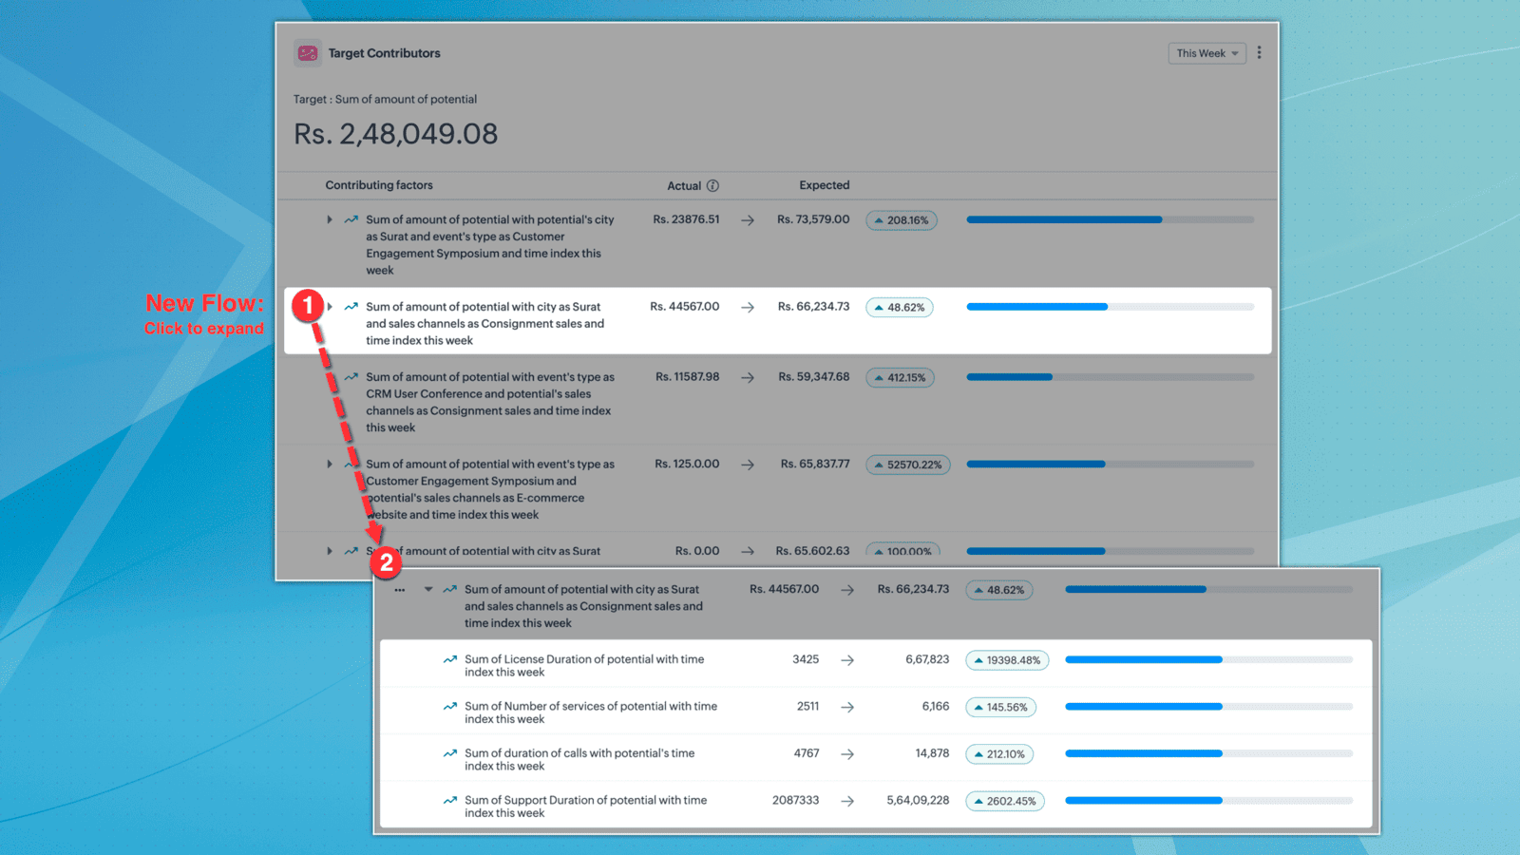Click the trend icon for duration of calls

click(450, 753)
